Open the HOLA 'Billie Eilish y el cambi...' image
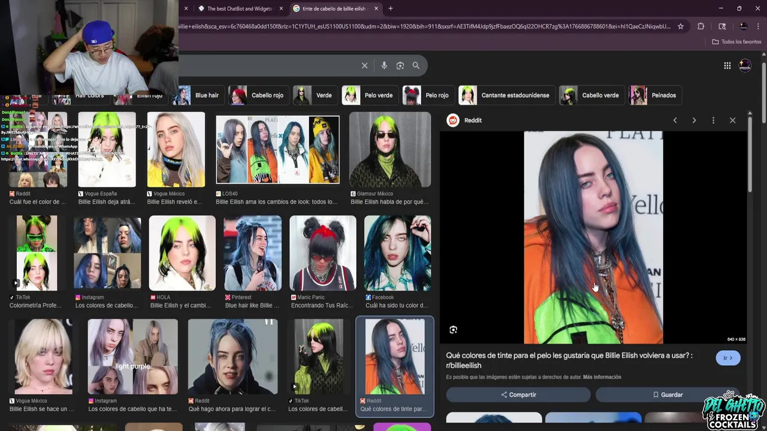 [x=182, y=253]
